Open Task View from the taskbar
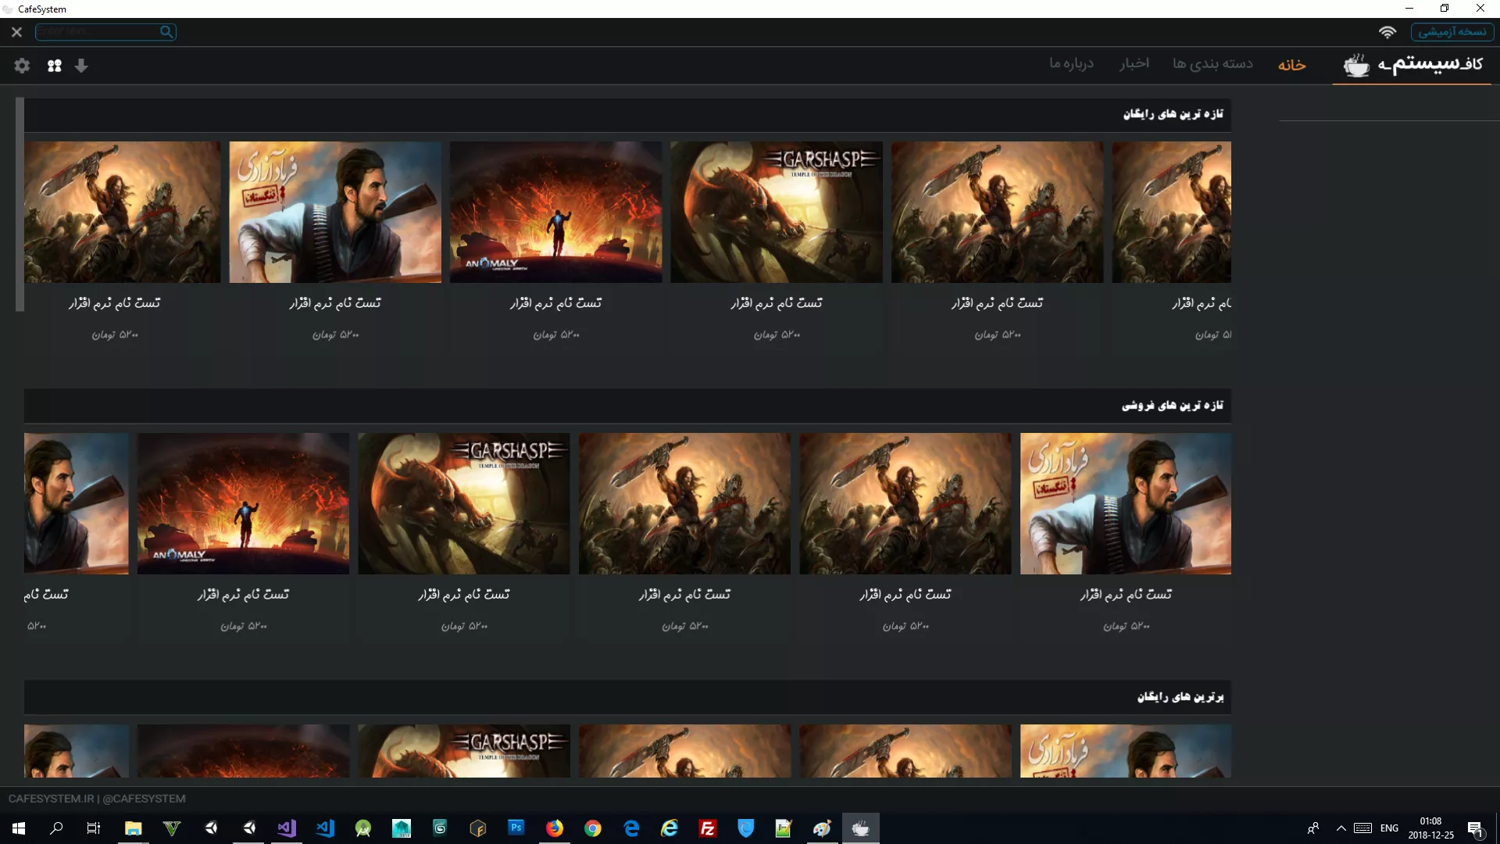Viewport: 1500px width, 844px height. point(94,828)
